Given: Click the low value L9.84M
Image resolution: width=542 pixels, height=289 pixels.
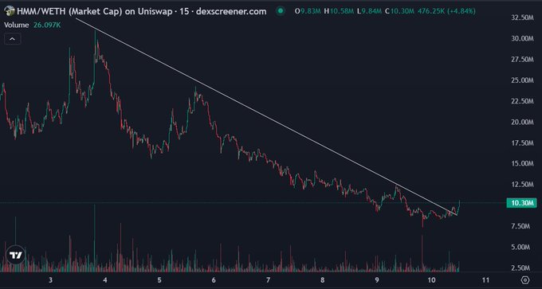Looking at the screenshot, I should point(370,11).
